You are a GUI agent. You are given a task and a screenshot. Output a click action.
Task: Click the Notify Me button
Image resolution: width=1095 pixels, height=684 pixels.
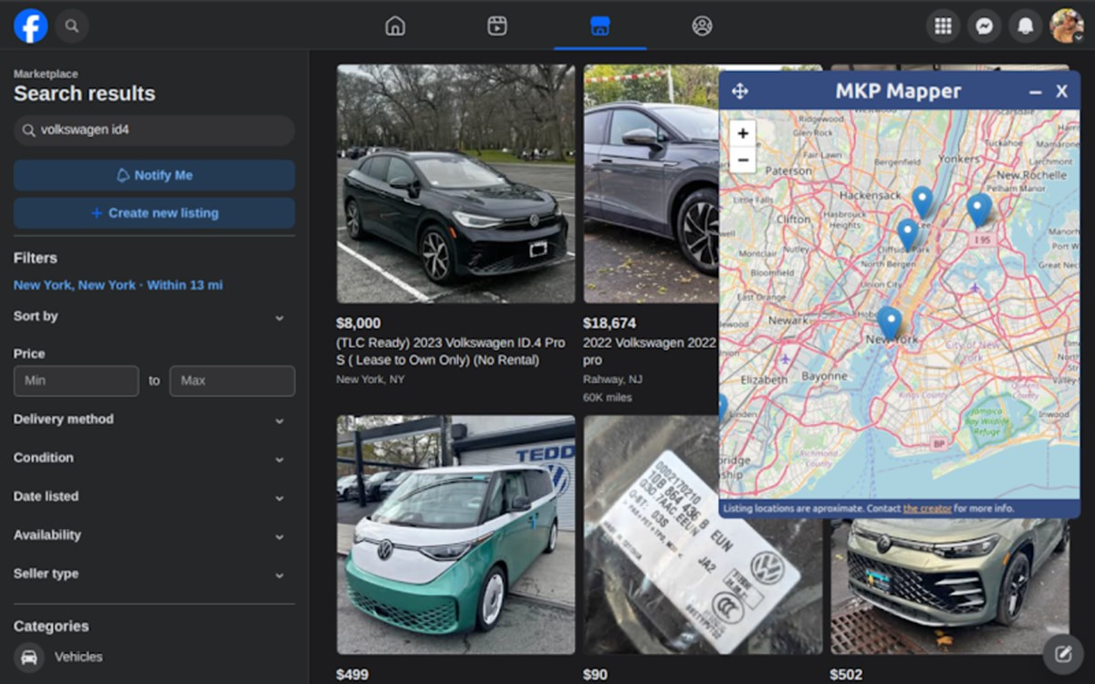pyautogui.click(x=154, y=175)
